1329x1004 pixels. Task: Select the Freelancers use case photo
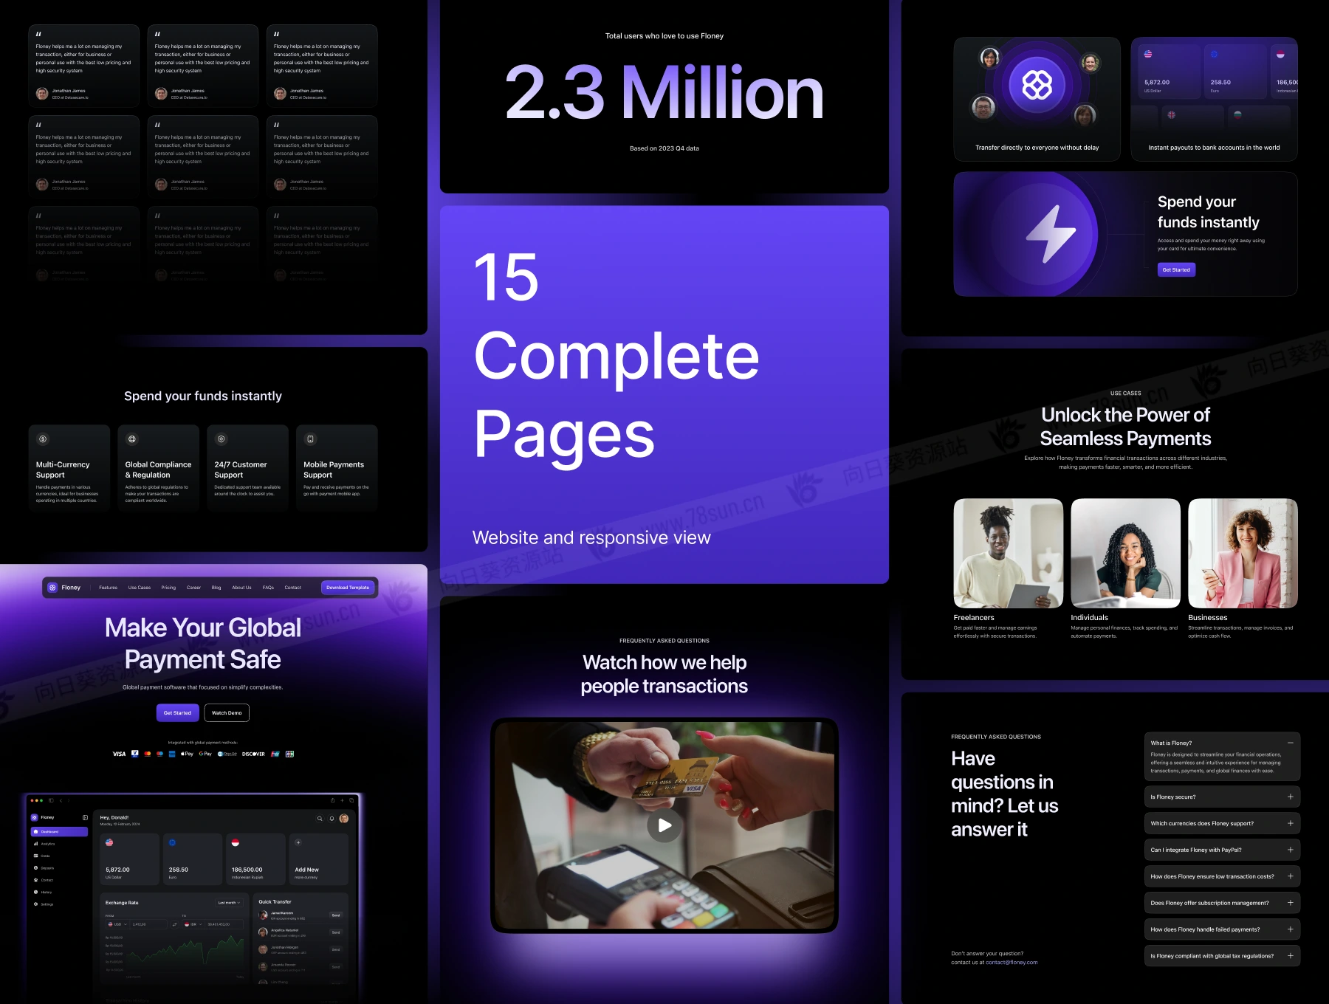click(x=1008, y=554)
